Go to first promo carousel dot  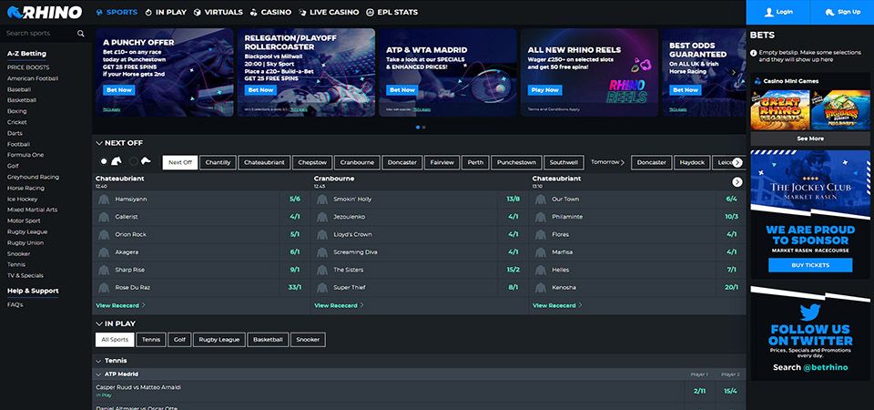(418, 128)
